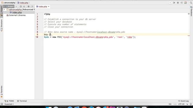
Task: Click the External Libraries bar-chart icon
Action: (8, 15)
